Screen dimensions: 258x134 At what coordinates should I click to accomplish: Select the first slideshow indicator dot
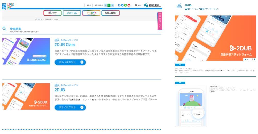[245, 60]
